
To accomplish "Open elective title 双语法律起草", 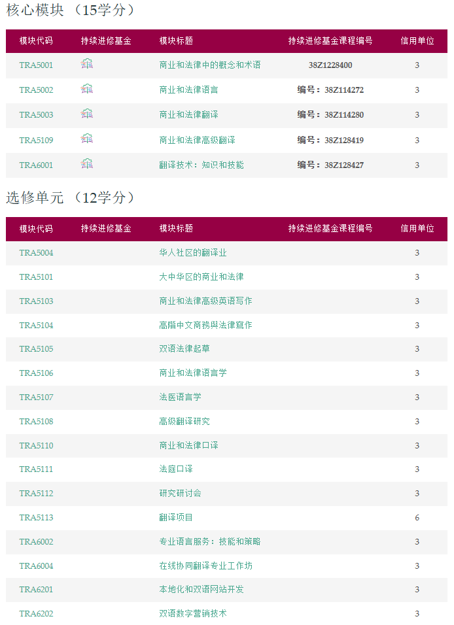I will coord(184,348).
